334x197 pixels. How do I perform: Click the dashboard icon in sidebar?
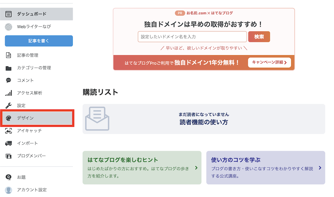coord(9,14)
